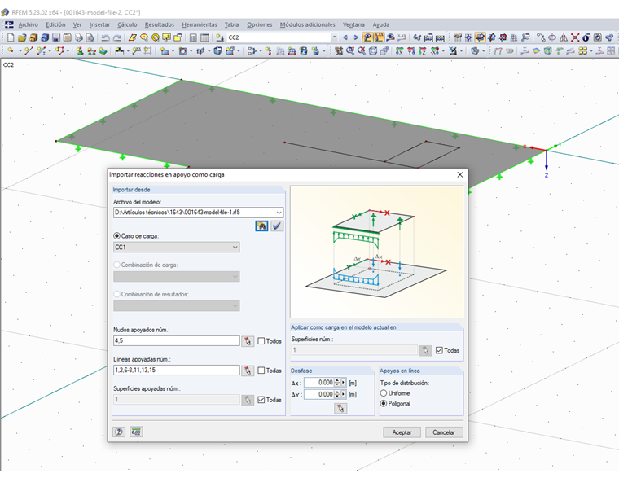Screen dimensions: 619x478
Task: Open the Resultados menu
Action: point(160,24)
